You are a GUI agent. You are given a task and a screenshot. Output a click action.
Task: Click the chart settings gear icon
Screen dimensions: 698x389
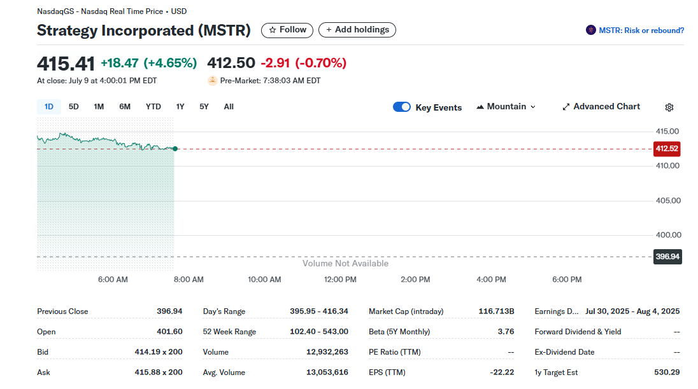tap(669, 107)
